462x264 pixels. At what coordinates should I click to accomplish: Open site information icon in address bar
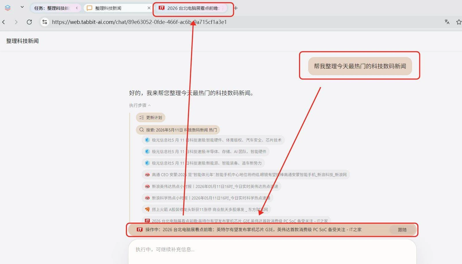point(44,22)
